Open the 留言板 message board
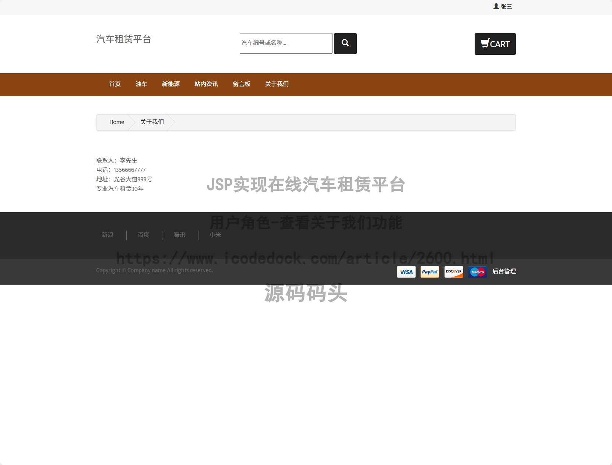 click(242, 84)
